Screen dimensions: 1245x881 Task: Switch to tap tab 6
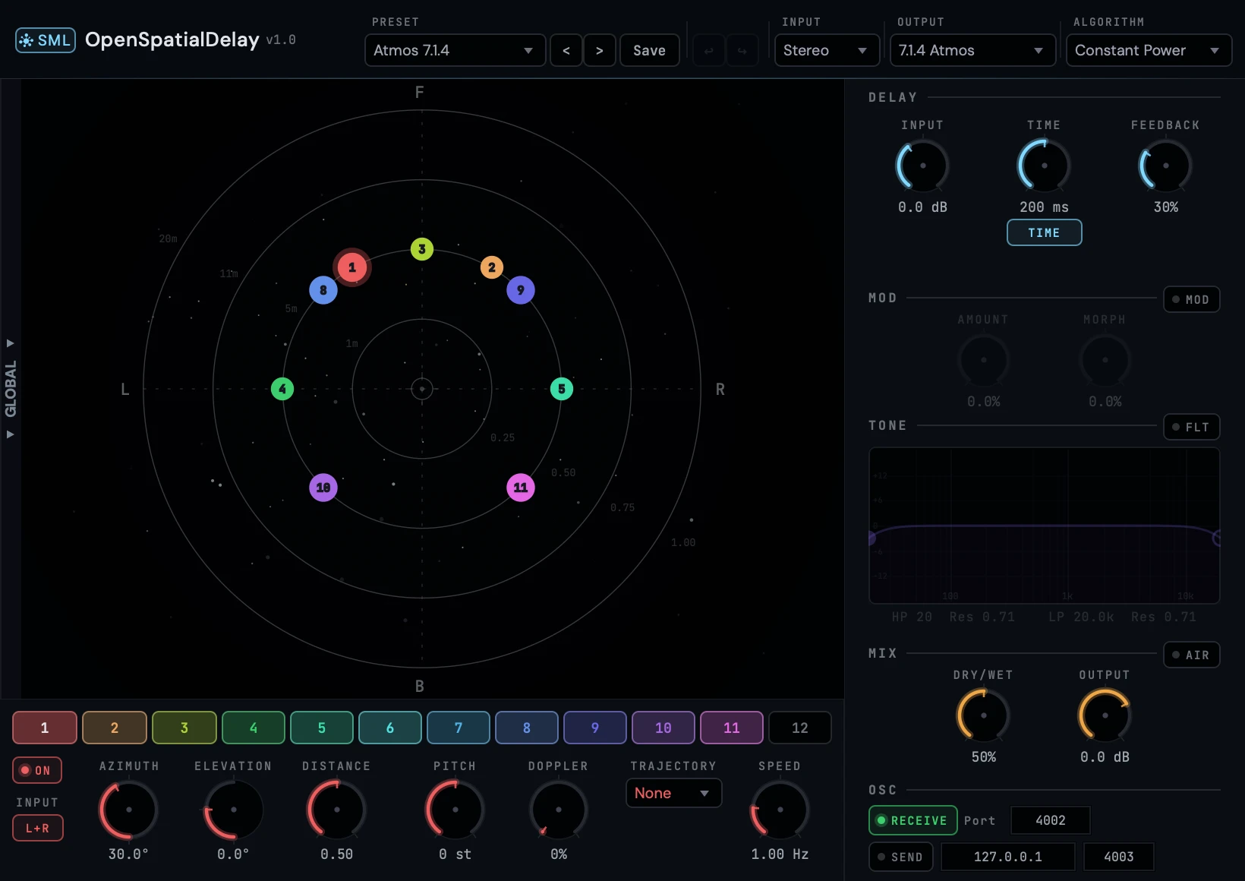pos(390,728)
